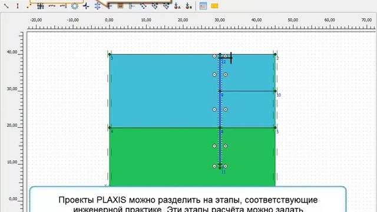377x212 pixels.
Task: Click the vertical ruler mark 20,00
Action: point(12,125)
